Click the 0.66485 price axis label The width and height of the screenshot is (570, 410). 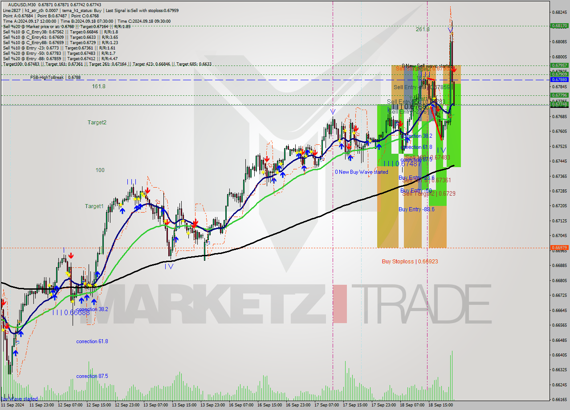click(x=560, y=340)
